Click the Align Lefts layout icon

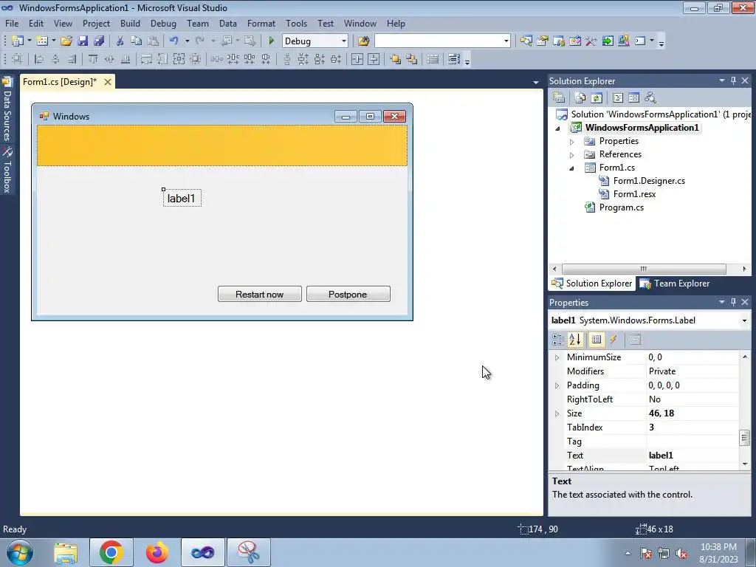[x=39, y=59]
